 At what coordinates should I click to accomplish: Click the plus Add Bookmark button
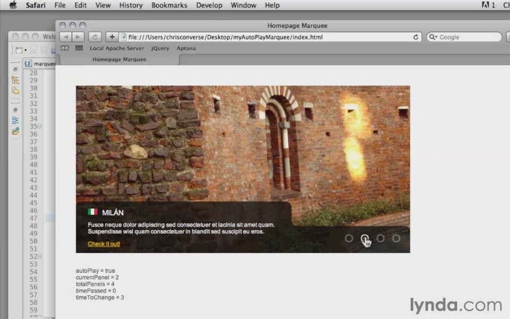pos(112,37)
